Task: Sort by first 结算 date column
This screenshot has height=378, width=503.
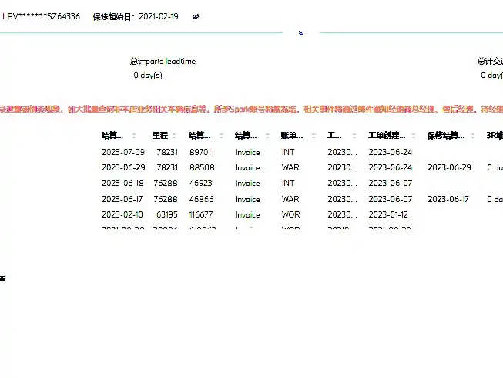Action: pyautogui.click(x=134, y=136)
